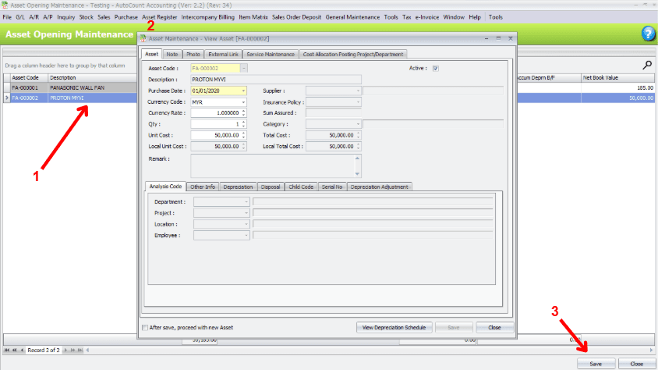Click the Asset Maintenance dialog title icon
Viewport: 658px width, 370px height.
click(x=143, y=38)
